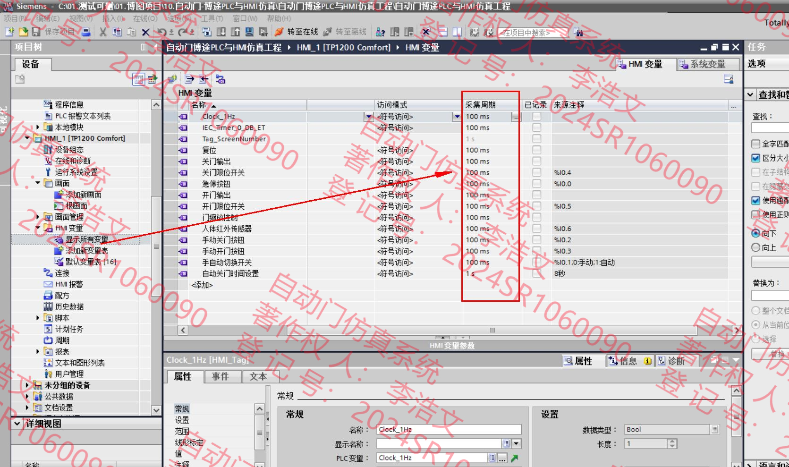Click the import tags icon in tag editor

[204, 79]
